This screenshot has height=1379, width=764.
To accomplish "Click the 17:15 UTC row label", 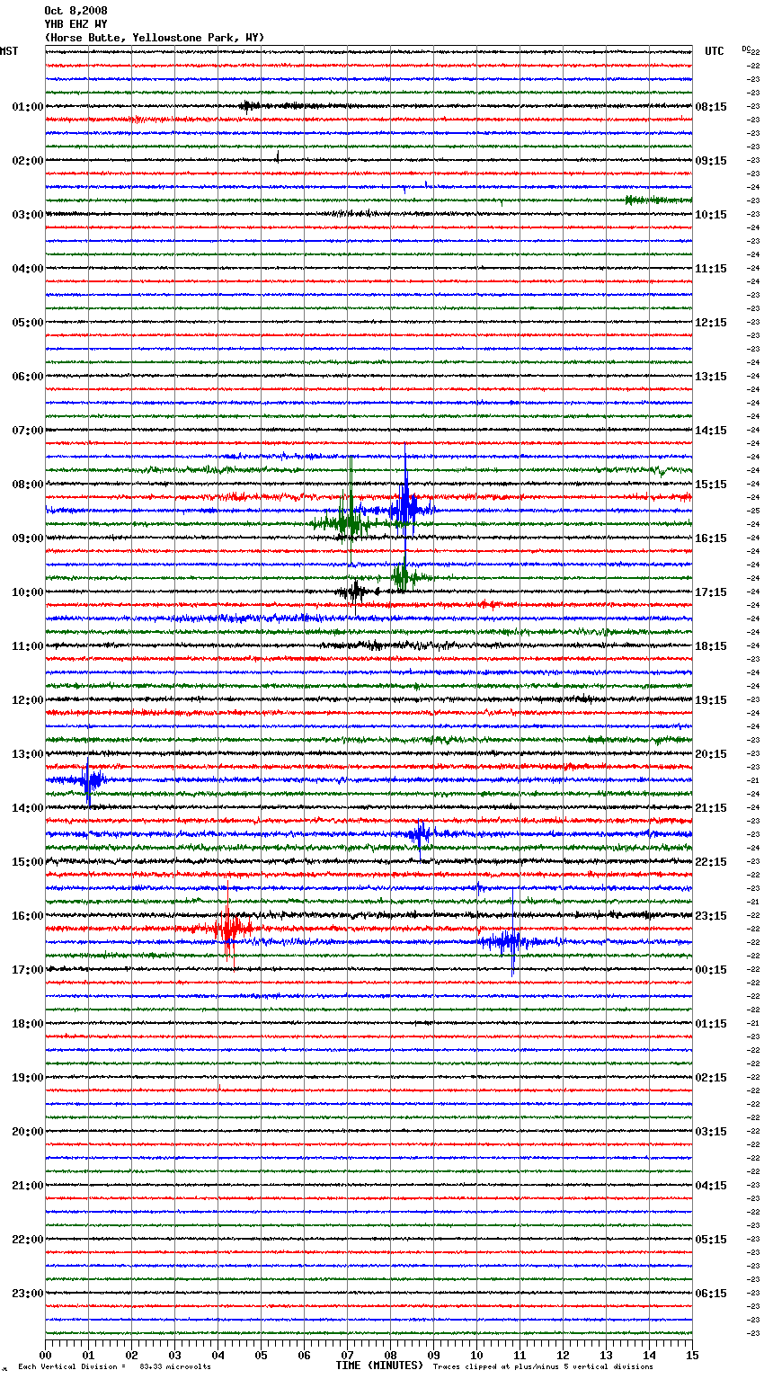I will point(711,592).
